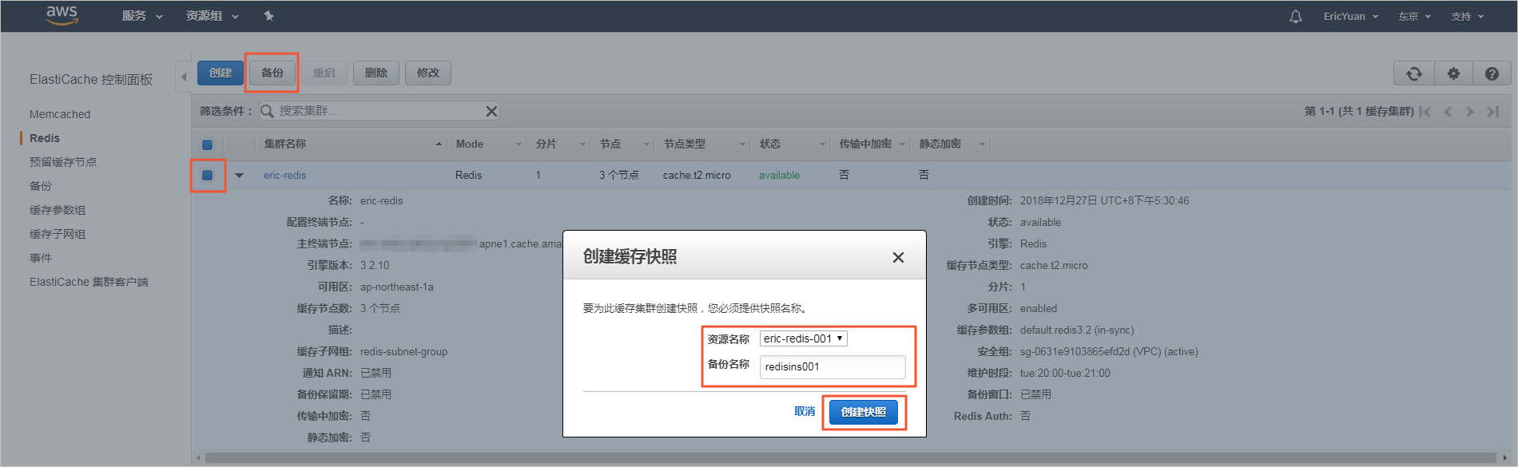Collapse the eric-redis row details

[239, 176]
